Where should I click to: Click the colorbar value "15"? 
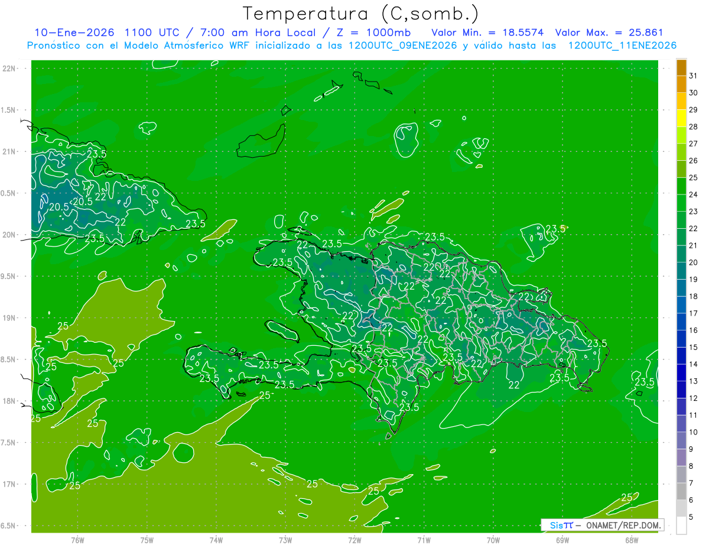click(693, 347)
